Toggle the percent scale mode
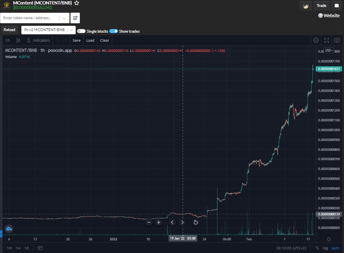 tap(317, 248)
